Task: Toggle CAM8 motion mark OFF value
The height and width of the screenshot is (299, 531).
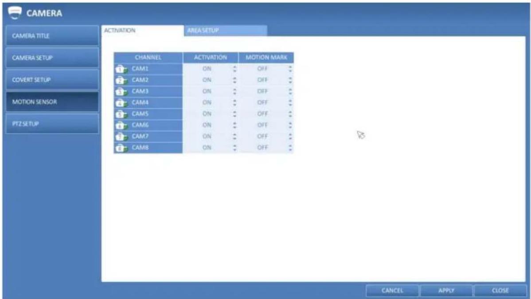Action: click(262, 148)
